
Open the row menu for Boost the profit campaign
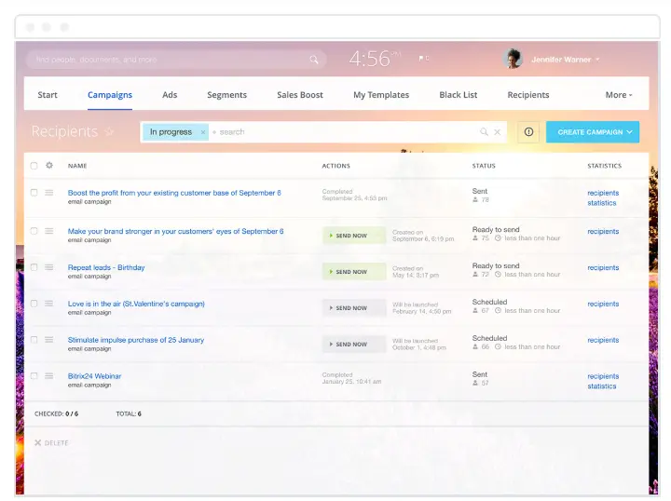pyautogui.click(x=49, y=193)
